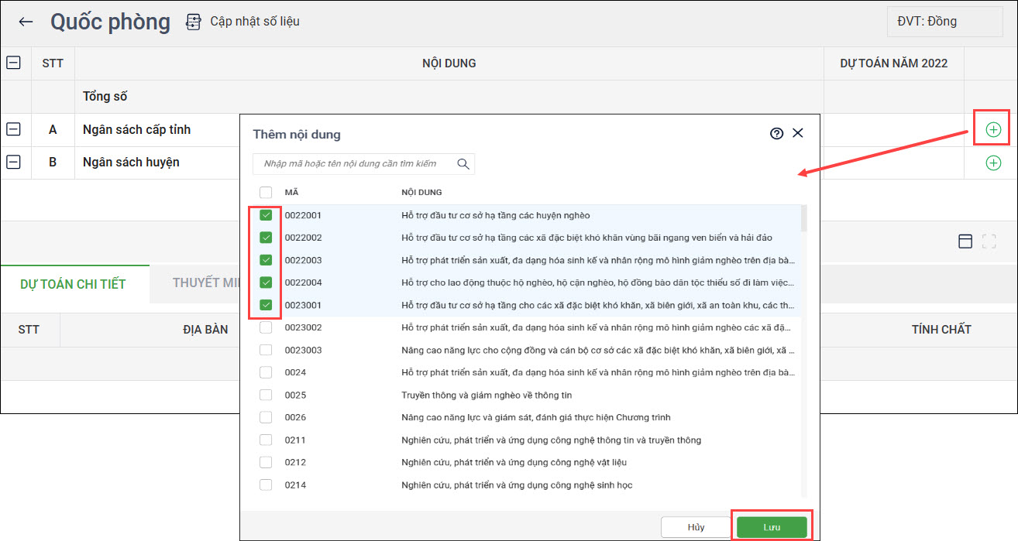This screenshot has height=541, width=1018.
Task: Check the checkbox for code 0023002
Action: [266, 327]
